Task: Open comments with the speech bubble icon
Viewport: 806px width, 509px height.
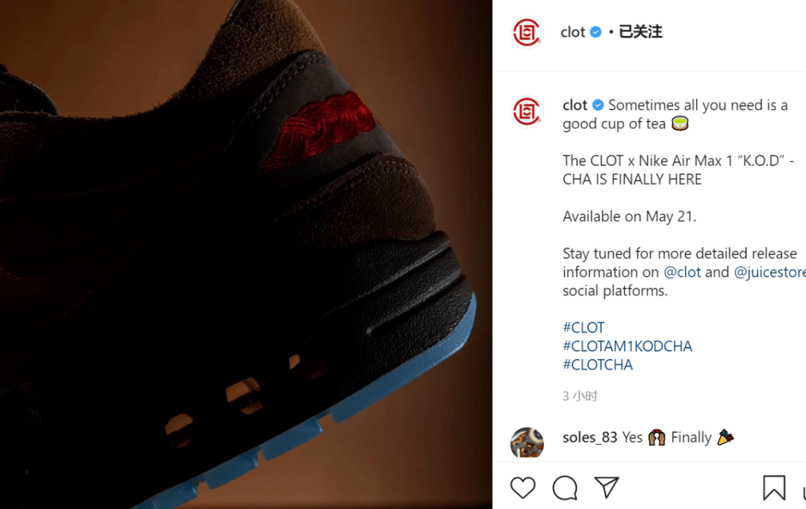Action: [x=565, y=487]
